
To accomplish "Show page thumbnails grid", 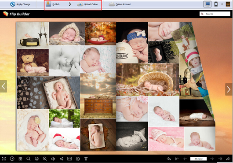I will tap(20, 159).
